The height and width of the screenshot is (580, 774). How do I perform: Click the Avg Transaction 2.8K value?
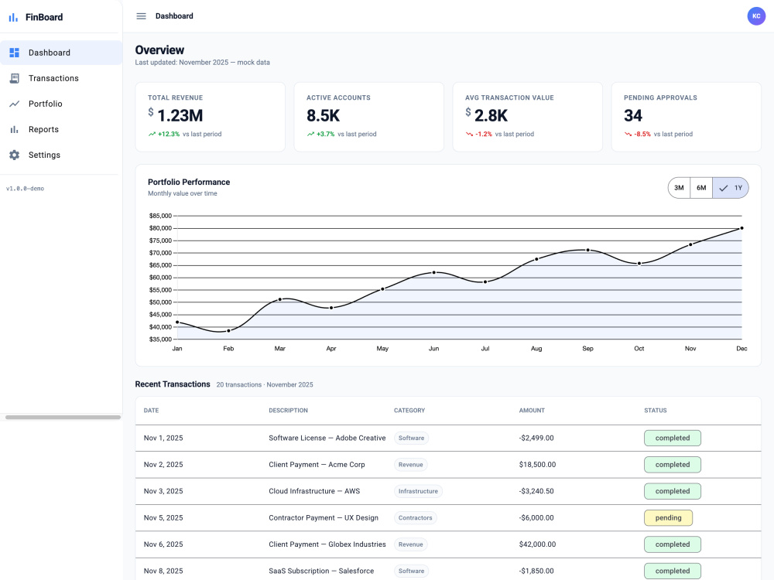click(491, 115)
